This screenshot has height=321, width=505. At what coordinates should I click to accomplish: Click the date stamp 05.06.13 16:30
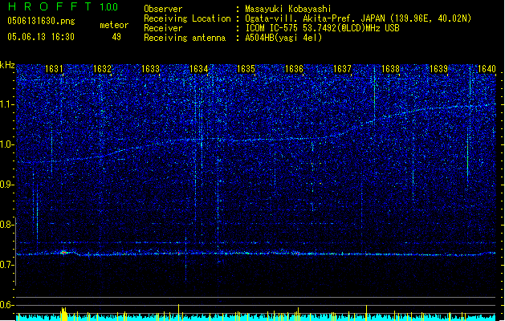(41, 37)
